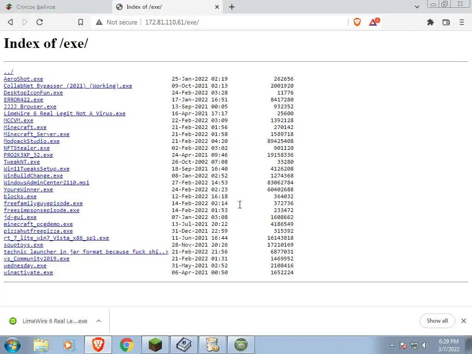Click the winactivate.exe link
The width and height of the screenshot is (472, 354).
point(28,272)
